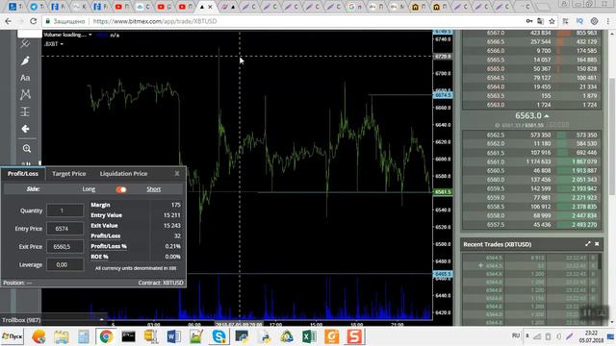Open new browser tab button
The width and height of the screenshot is (616, 346).
tap(543, 7)
